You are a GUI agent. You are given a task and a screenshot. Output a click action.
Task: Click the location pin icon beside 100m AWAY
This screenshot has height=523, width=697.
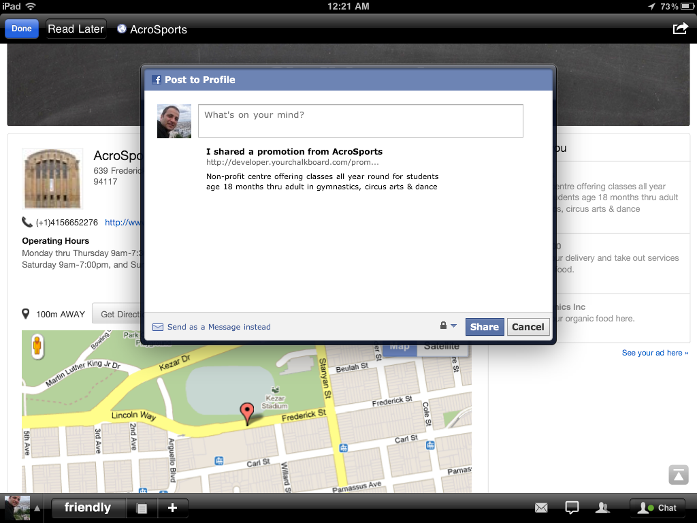pyautogui.click(x=26, y=314)
